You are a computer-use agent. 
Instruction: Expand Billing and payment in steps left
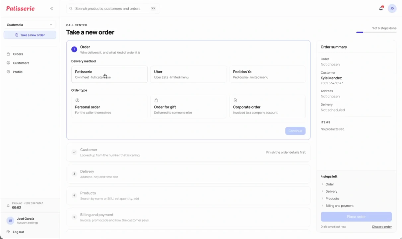(337, 205)
